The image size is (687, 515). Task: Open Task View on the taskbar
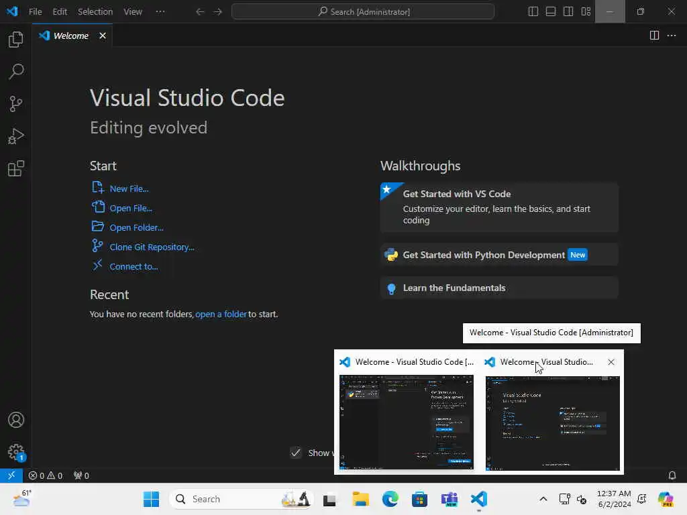[x=329, y=499]
